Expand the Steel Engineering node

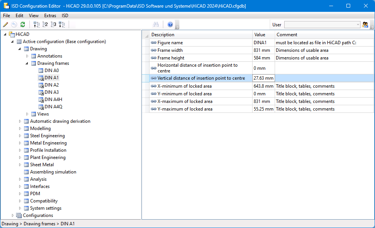coord(20,136)
